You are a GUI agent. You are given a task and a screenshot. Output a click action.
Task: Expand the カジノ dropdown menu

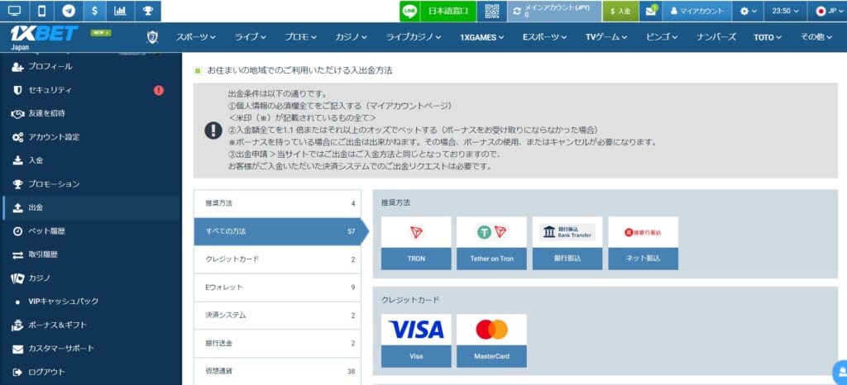351,37
